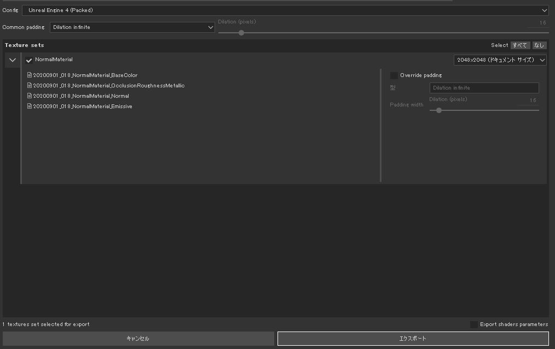Collapse the NormalMaterial texture set
Viewport: 555px width, 349px height.
(13, 60)
